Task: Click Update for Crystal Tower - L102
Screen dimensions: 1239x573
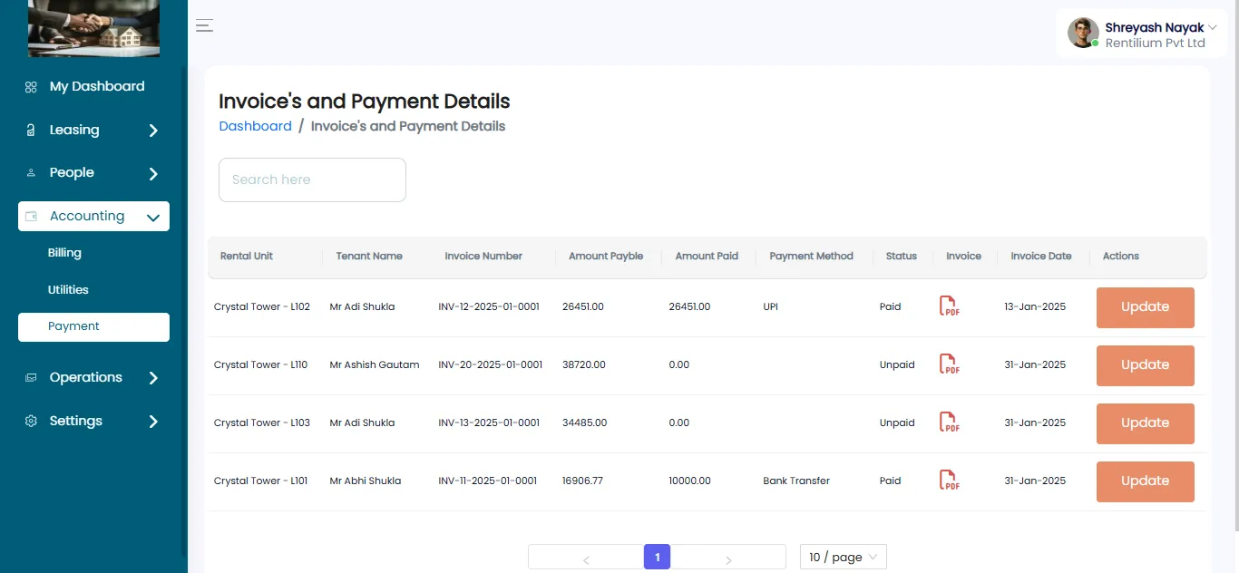Action: point(1145,307)
